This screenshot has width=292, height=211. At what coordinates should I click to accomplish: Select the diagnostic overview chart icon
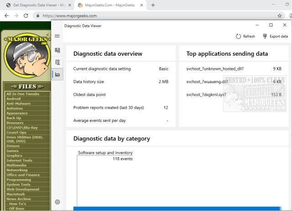tap(57, 74)
